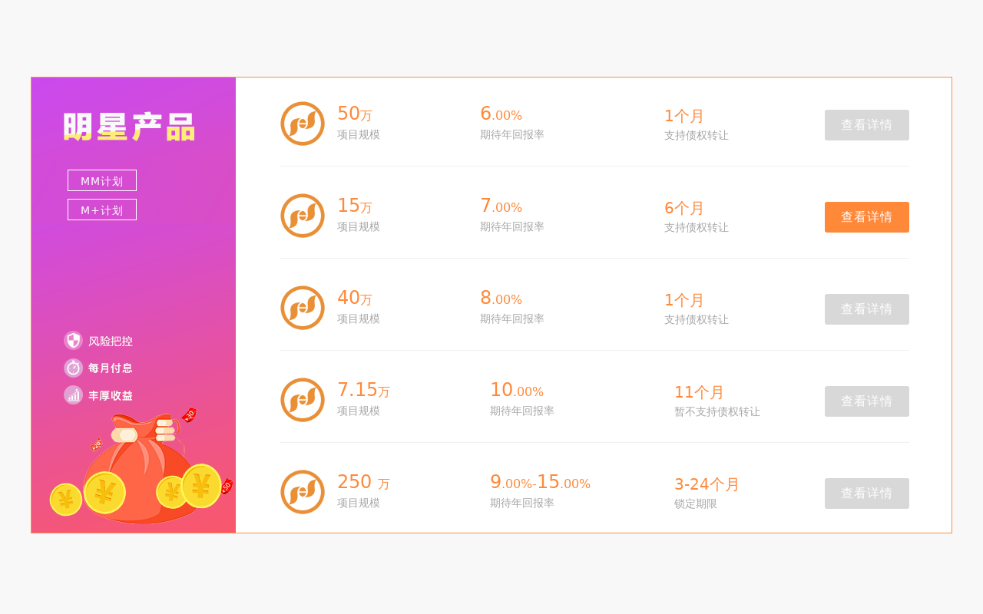Click the logo icon for 15万 product
Viewport: 983px width, 614px height.
(x=303, y=216)
